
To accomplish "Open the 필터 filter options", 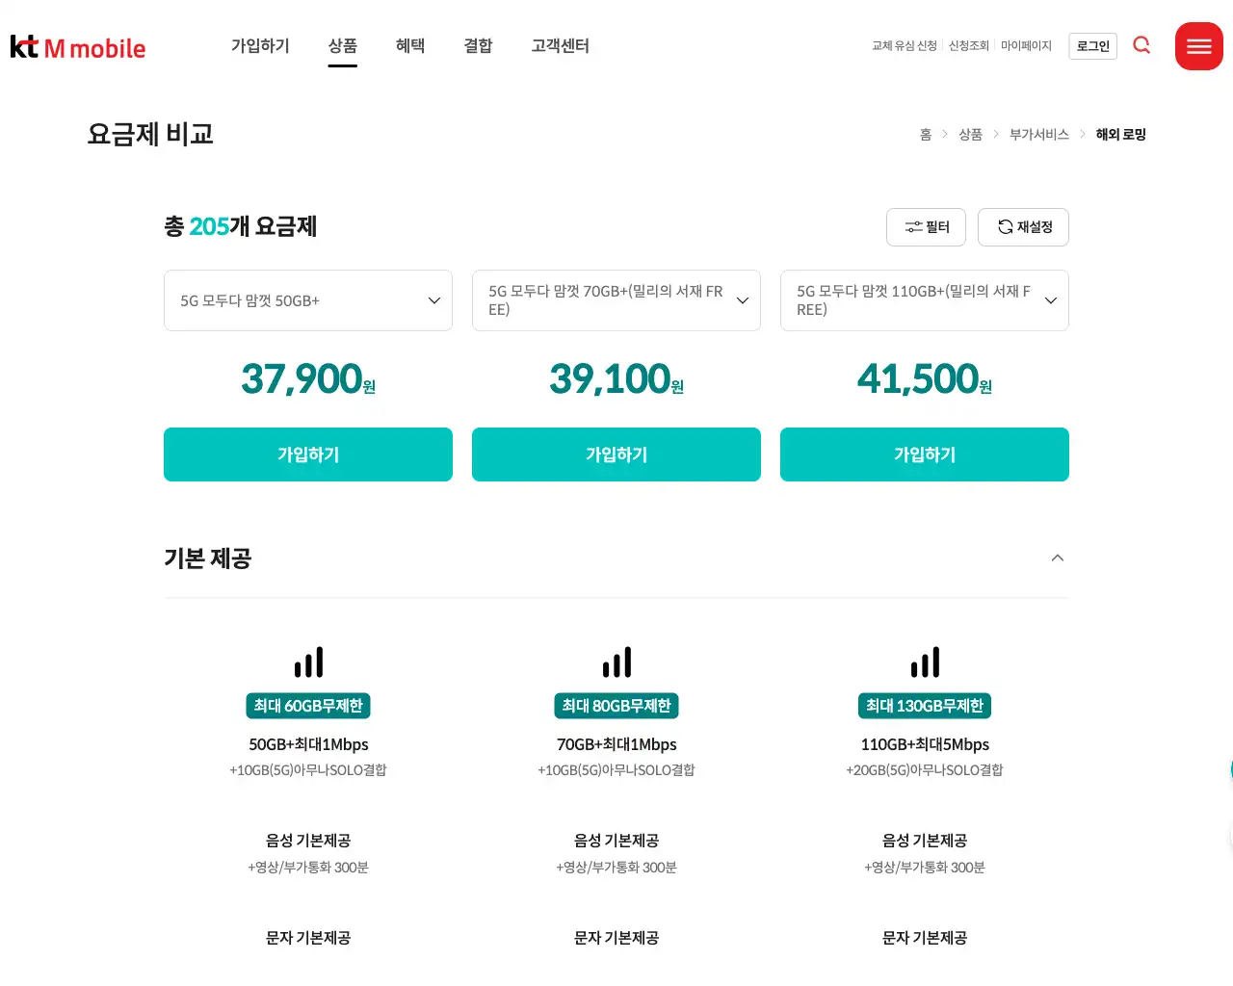I will [x=927, y=227].
